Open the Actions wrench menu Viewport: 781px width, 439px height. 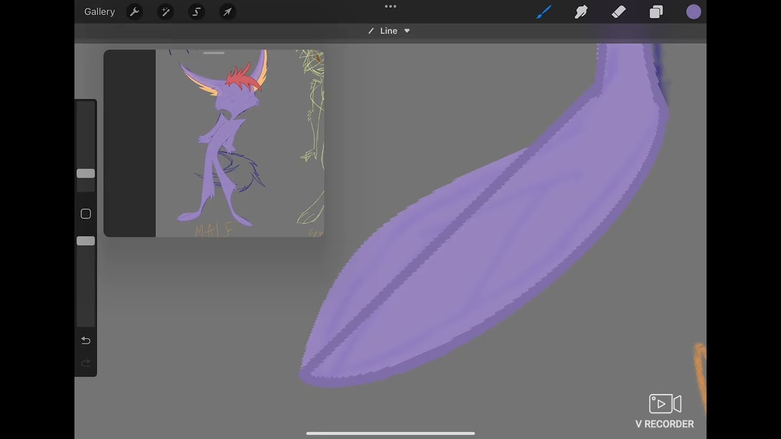click(134, 12)
